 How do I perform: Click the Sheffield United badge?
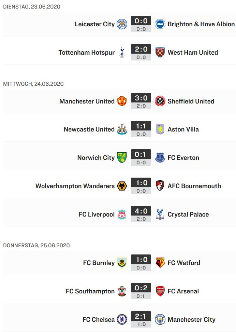(x=160, y=101)
